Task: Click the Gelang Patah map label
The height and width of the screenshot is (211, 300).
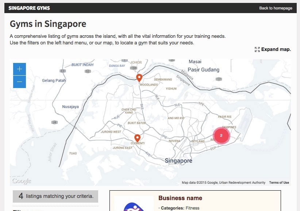Action: click(x=54, y=80)
